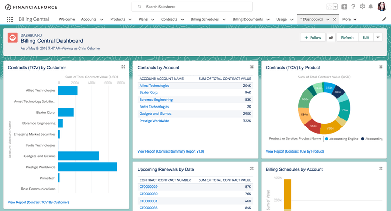Viewport: 391px width, 211px height.
Task: Expand Contracts (TCV) by Product widget
Action: (381, 67)
